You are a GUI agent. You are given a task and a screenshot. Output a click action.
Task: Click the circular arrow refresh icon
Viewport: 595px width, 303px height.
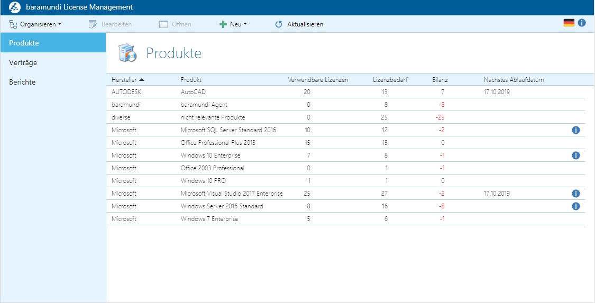pyautogui.click(x=279, y=24)
